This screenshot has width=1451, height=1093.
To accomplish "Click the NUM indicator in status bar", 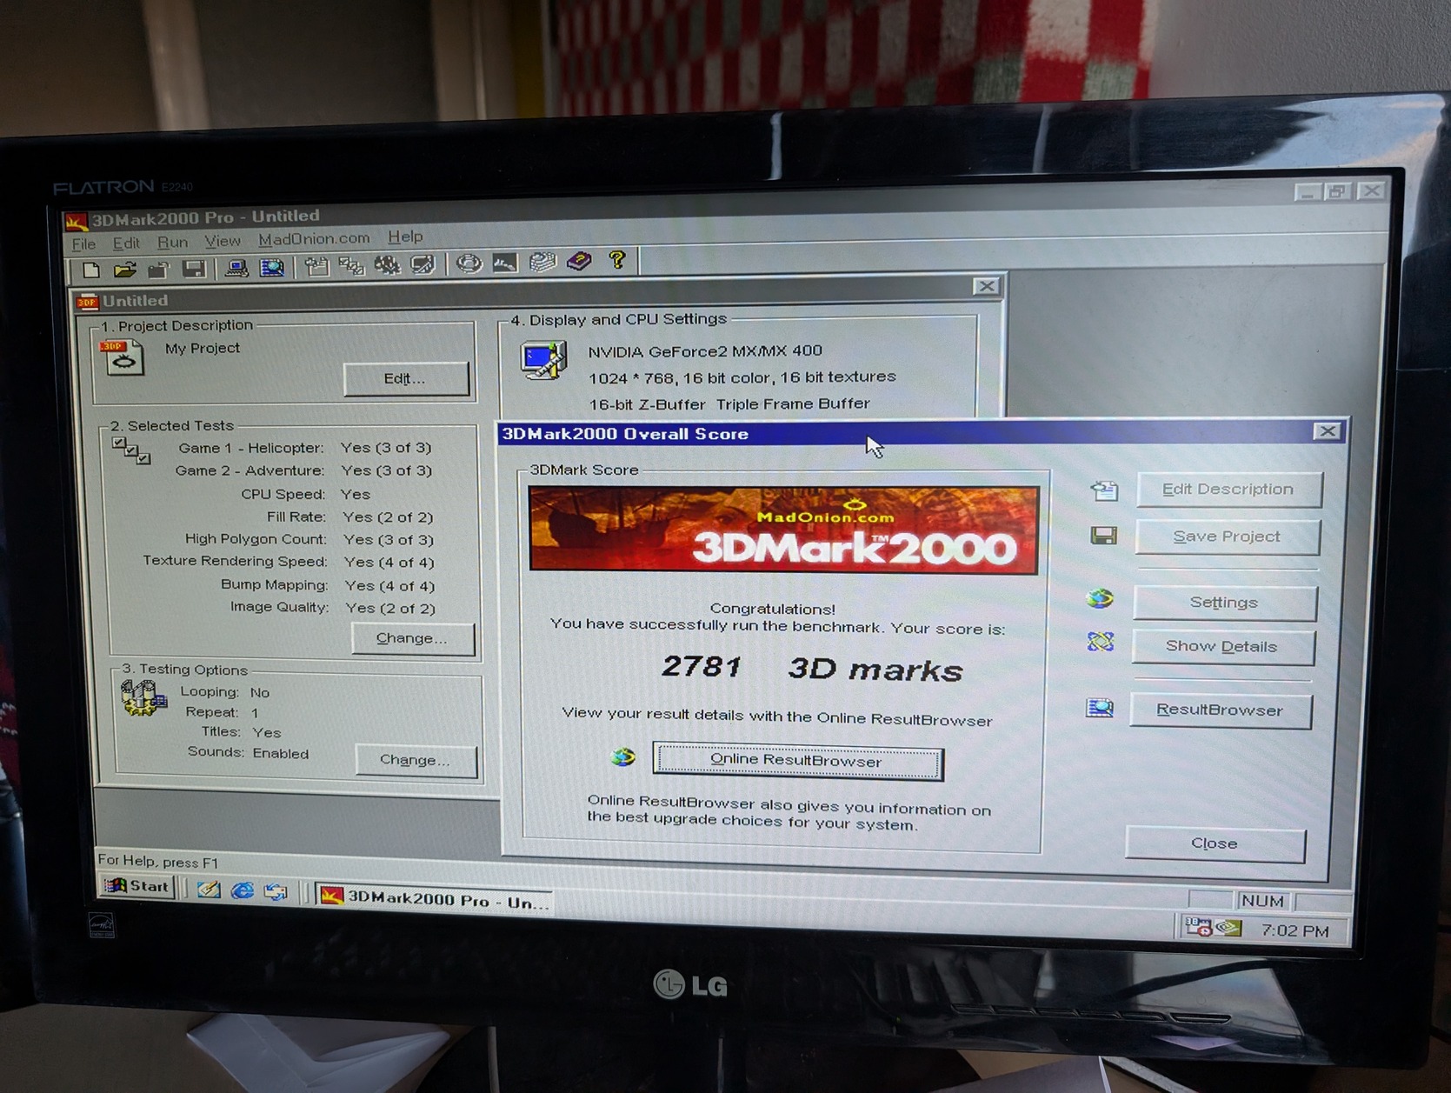I will pos(1262,901).
